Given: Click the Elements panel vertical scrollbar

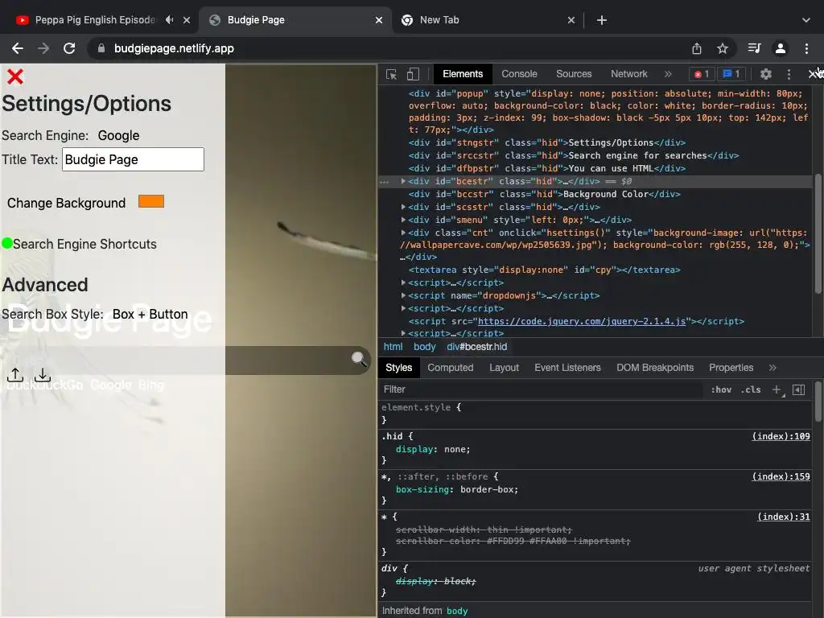Looking at the screenshot, I should [x=818, y=234].
